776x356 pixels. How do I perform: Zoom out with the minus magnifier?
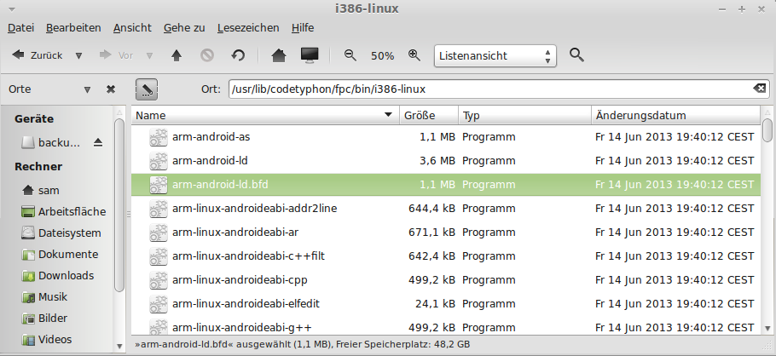[x=350, y=55]
